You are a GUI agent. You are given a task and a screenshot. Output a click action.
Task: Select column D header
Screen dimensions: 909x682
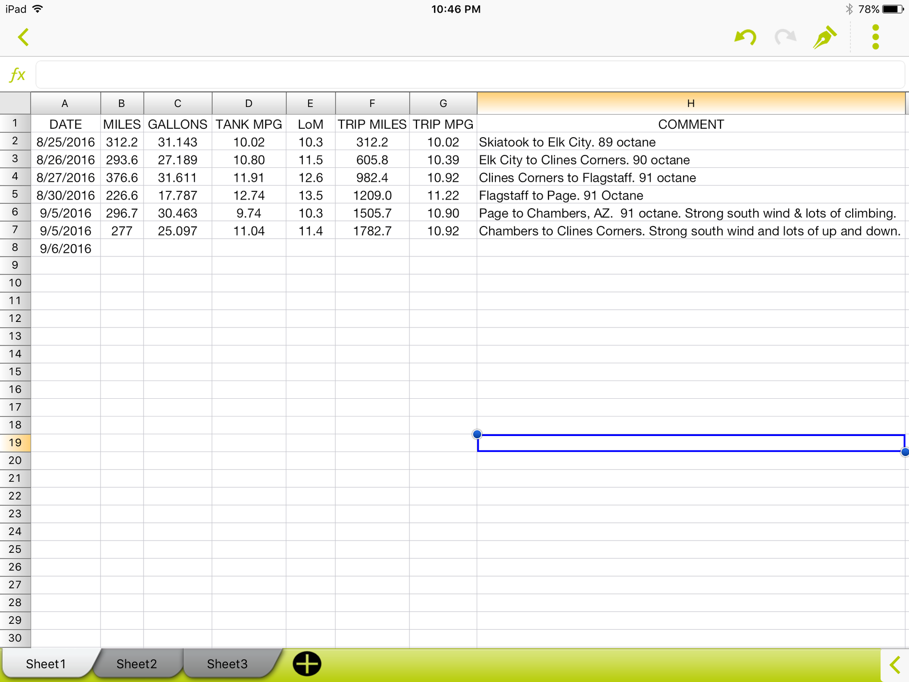(x=249, y=103)
